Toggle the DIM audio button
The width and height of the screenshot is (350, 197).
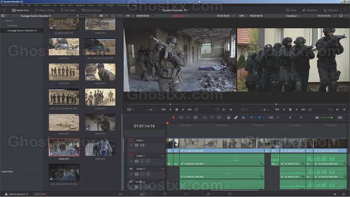340,117
